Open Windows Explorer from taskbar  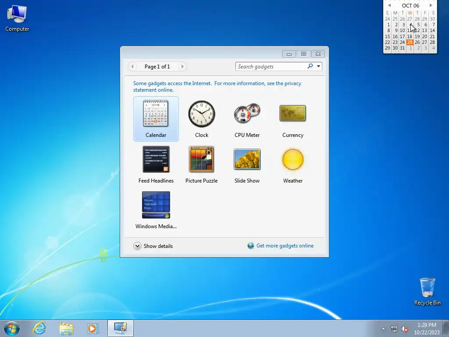66,328
